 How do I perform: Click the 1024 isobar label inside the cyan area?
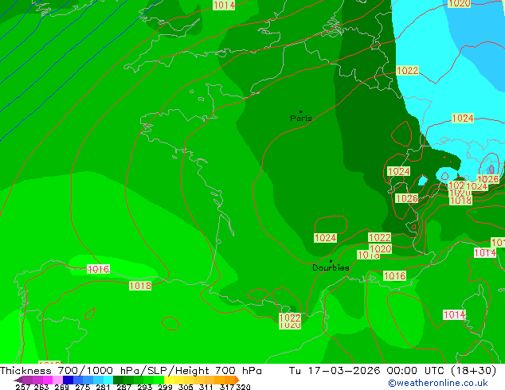point(463,118)
